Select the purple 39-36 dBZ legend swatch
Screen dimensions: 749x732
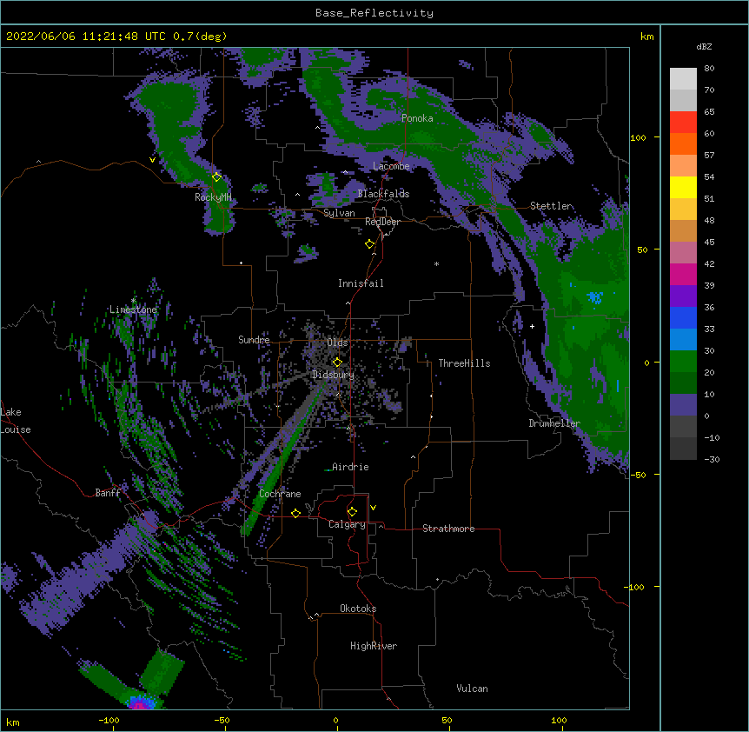pos(683,296)
